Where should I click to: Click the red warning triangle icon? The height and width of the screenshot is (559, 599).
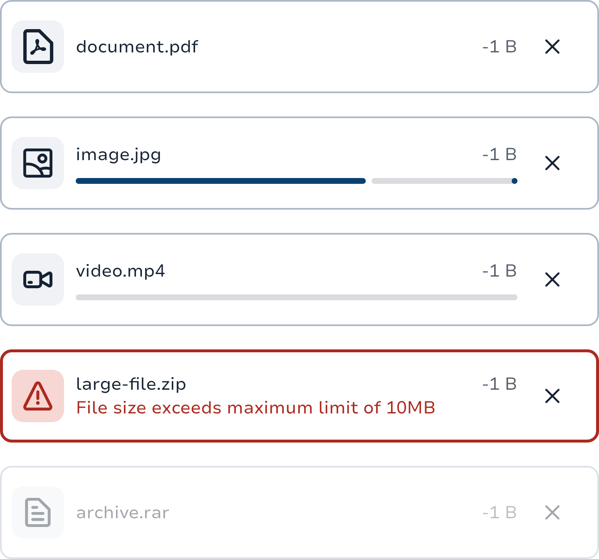point(38,396)
